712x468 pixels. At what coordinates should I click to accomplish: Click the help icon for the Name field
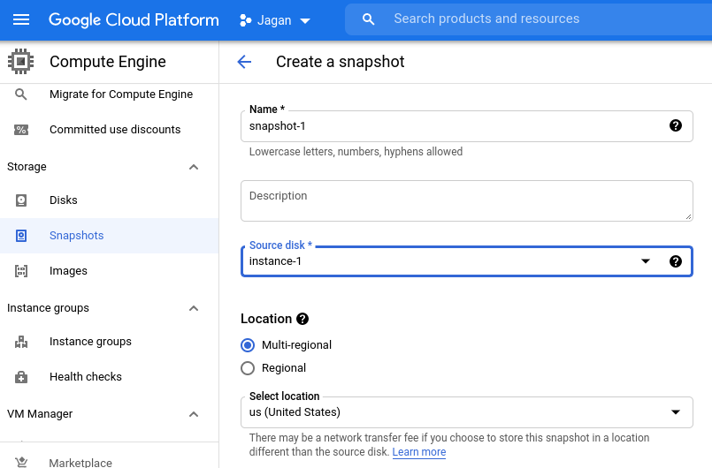click(676, 125)
